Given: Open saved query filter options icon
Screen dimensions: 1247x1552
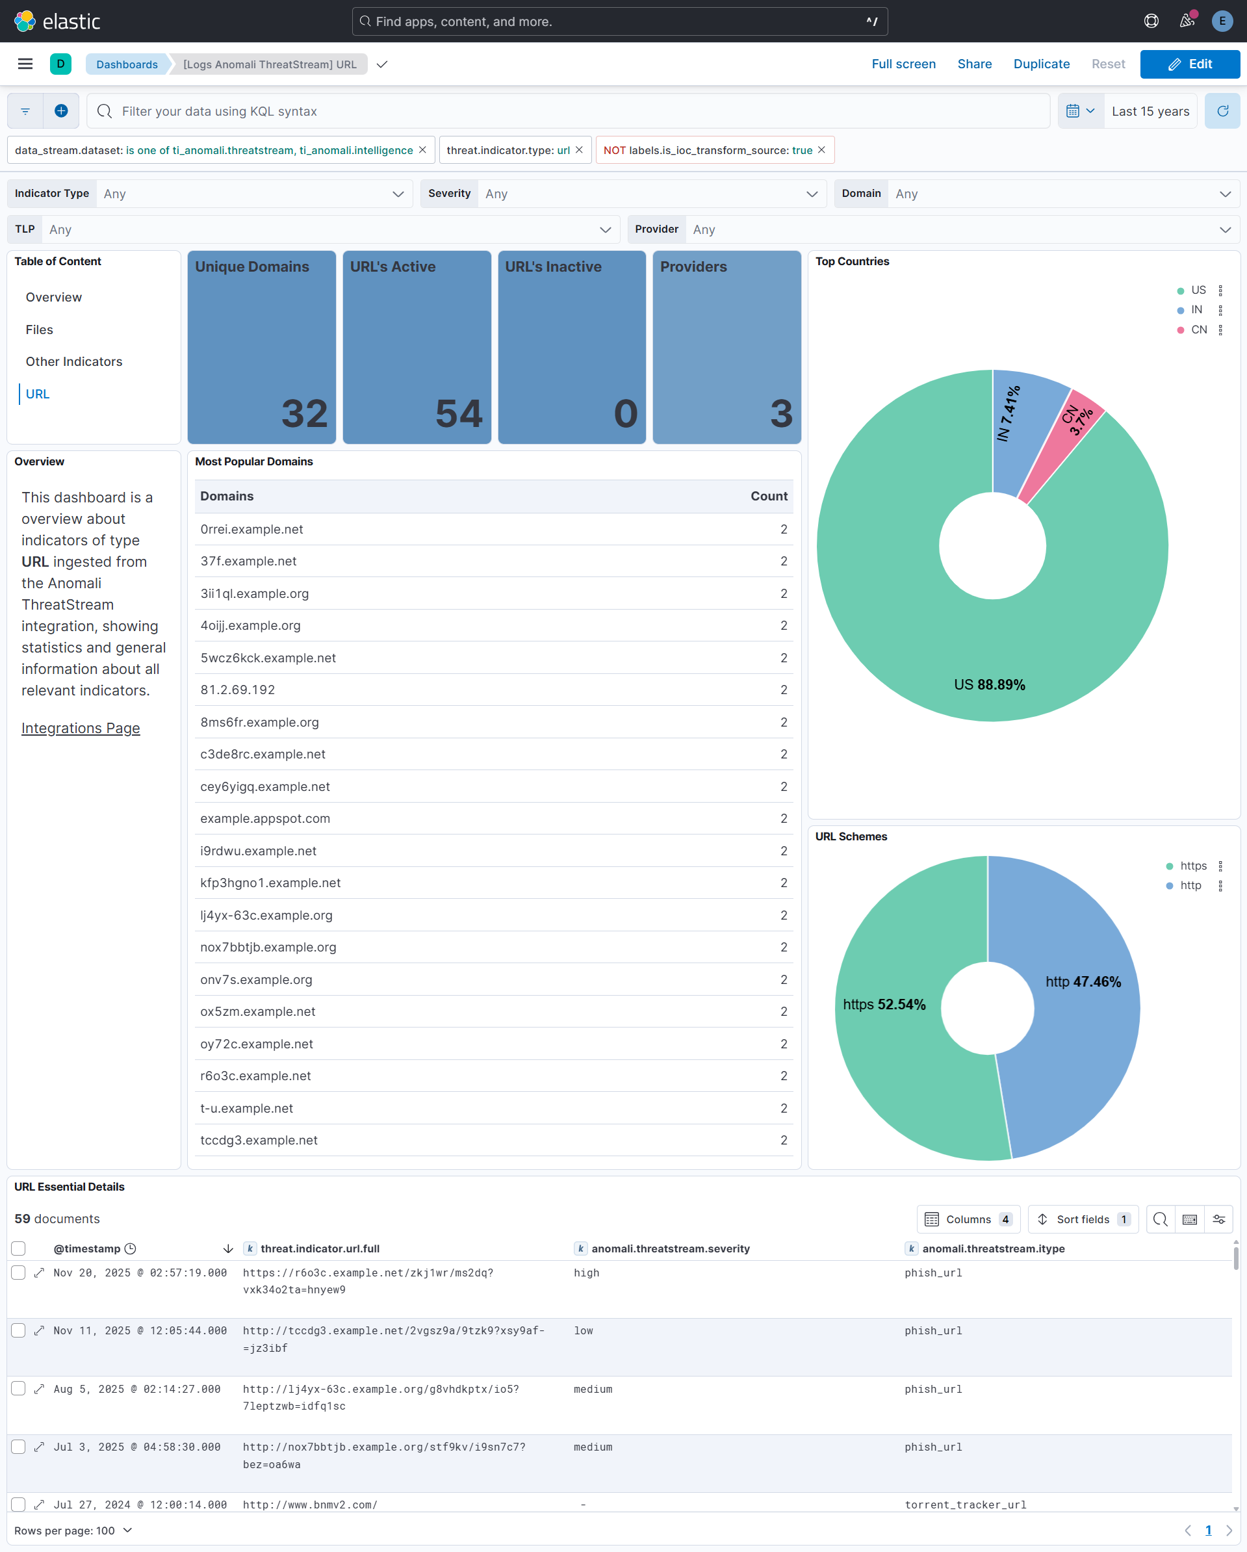Looking at the screenshot, I should click(25, 111).
